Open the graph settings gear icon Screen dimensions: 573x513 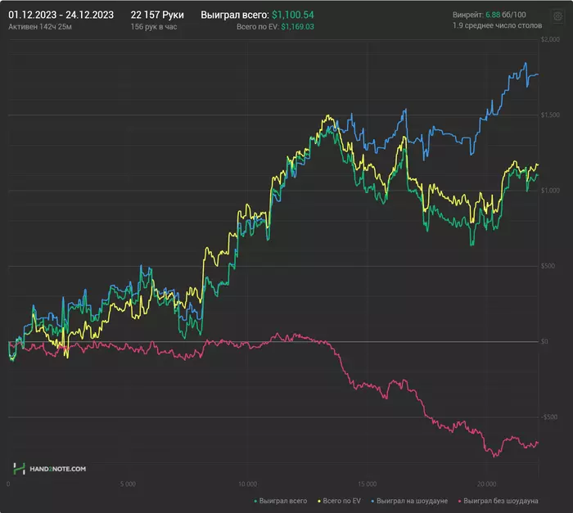(x=557, y=16)
